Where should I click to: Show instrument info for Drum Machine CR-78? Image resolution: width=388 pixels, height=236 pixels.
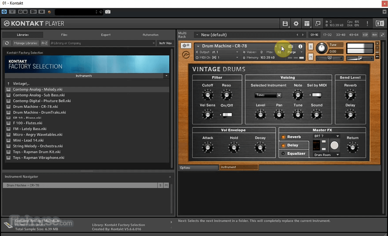click(x=300, y=46)
